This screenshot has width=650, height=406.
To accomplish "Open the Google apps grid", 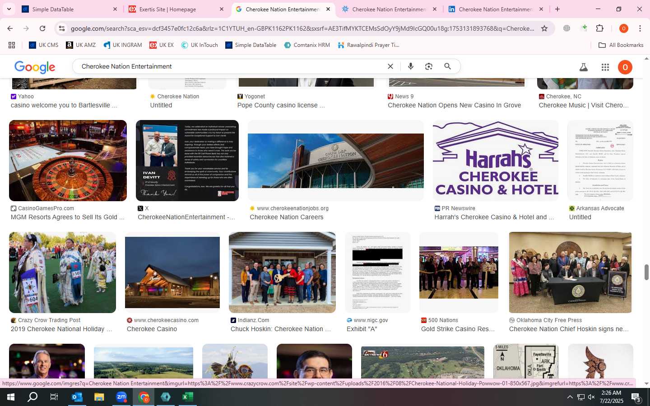I will click(605, 67).
